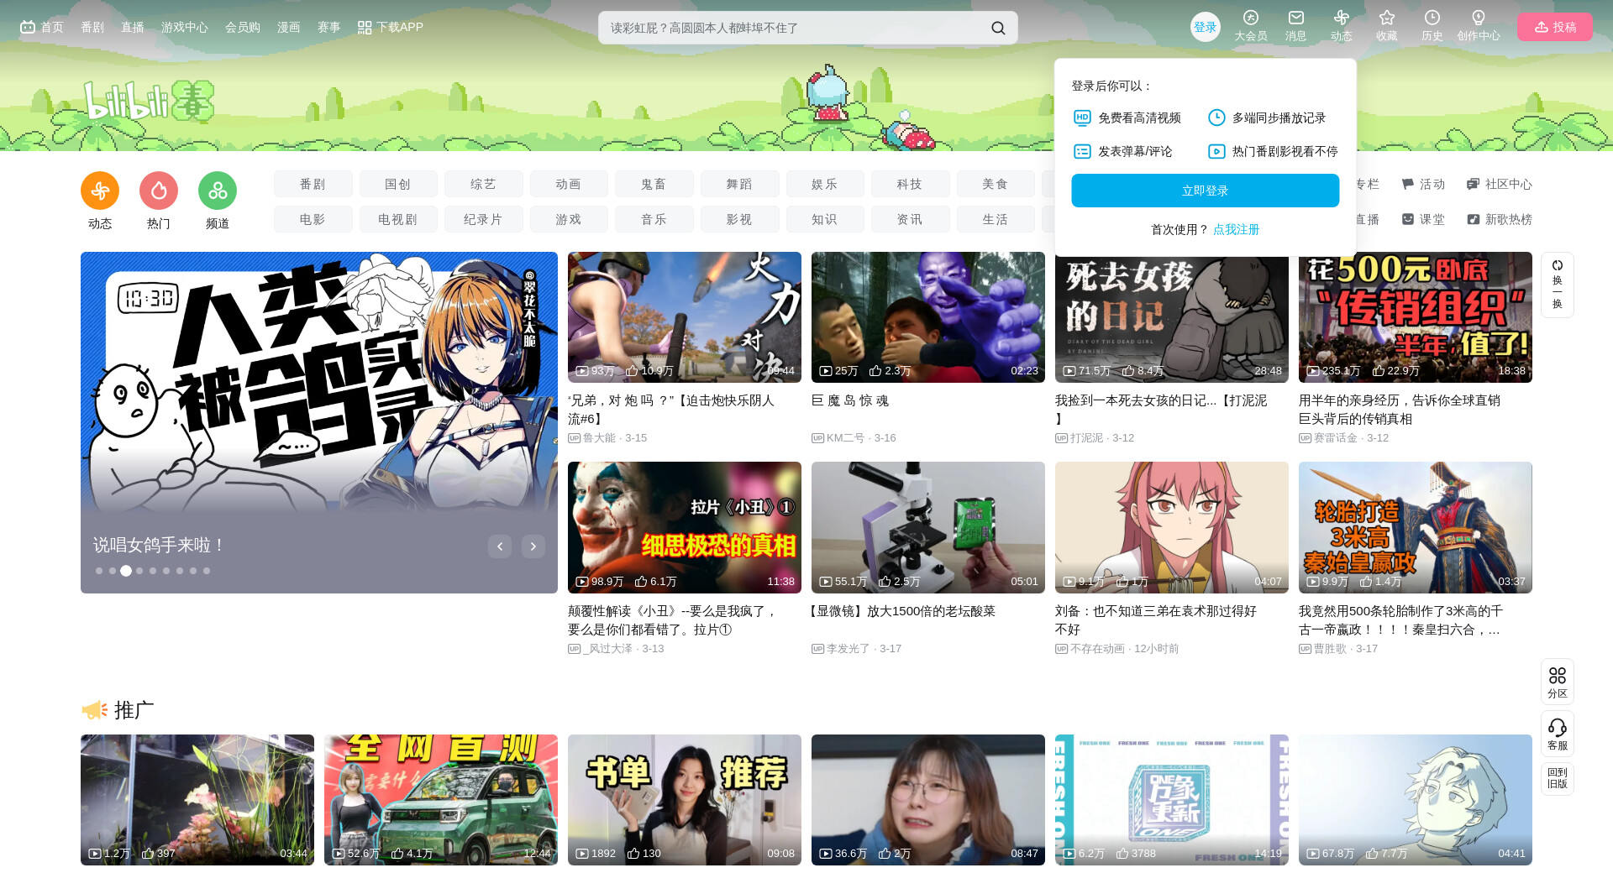Click the 换一换 refresh button
The height and width of the screenshot is (873, 1613).
[x=1558, y=285]
